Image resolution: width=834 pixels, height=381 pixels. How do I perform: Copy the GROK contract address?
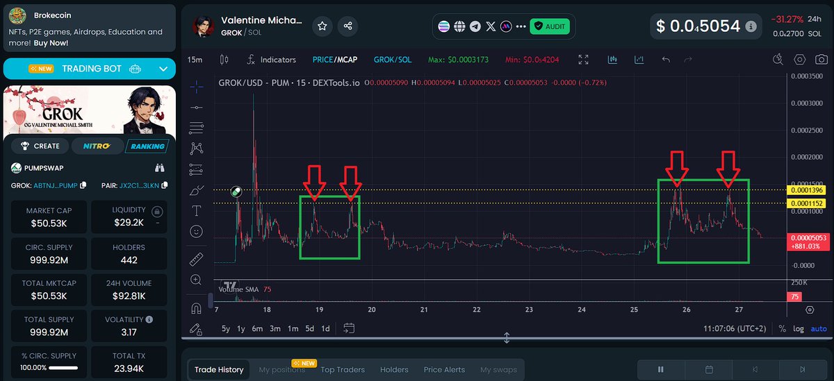pos(83,185)
